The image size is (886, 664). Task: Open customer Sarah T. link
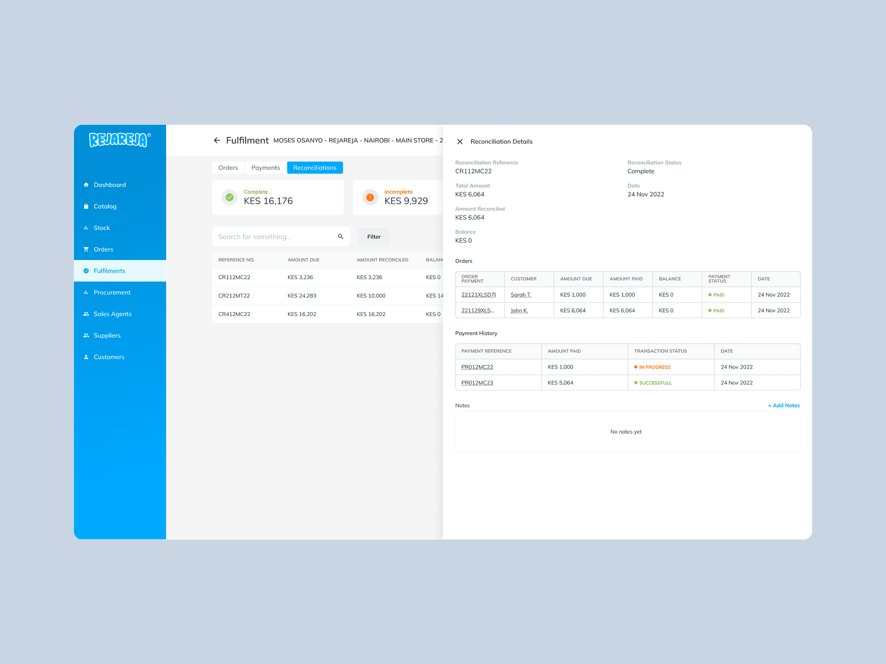pyautogui.click(x=521, y=295)
